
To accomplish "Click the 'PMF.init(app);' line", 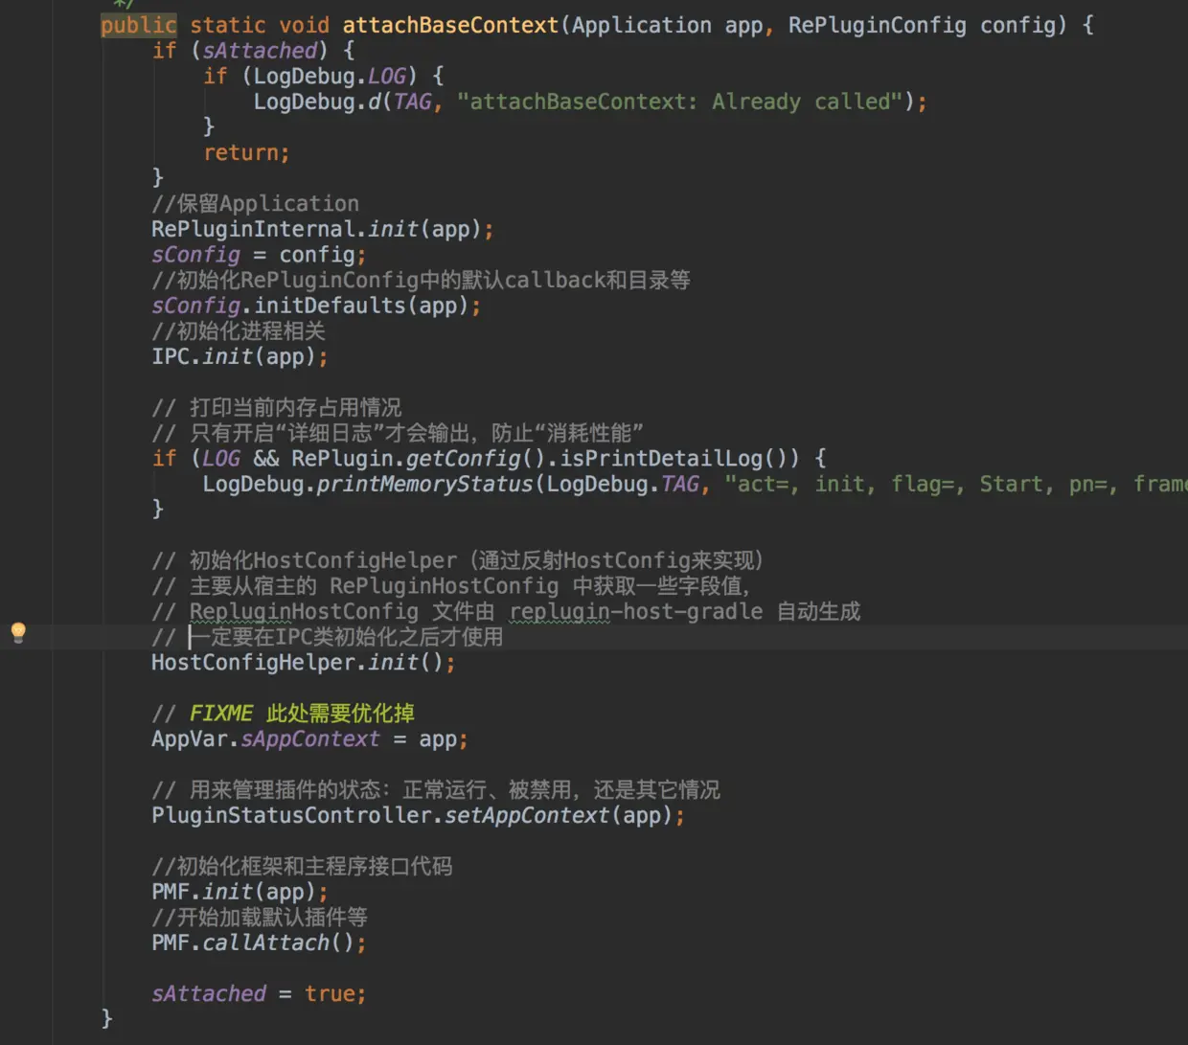I will point(240,892).
